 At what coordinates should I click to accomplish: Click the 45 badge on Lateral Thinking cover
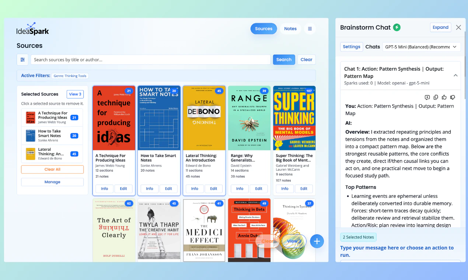219,91
